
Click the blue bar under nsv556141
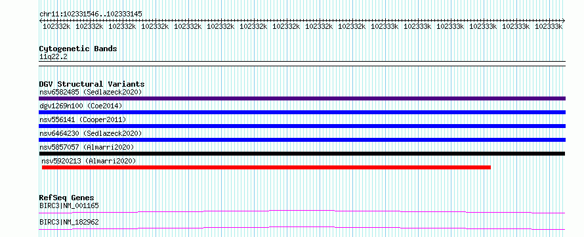tap(302, 126)
